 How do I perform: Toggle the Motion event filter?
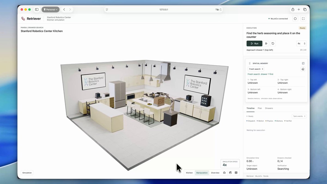[x=260, y=121]
